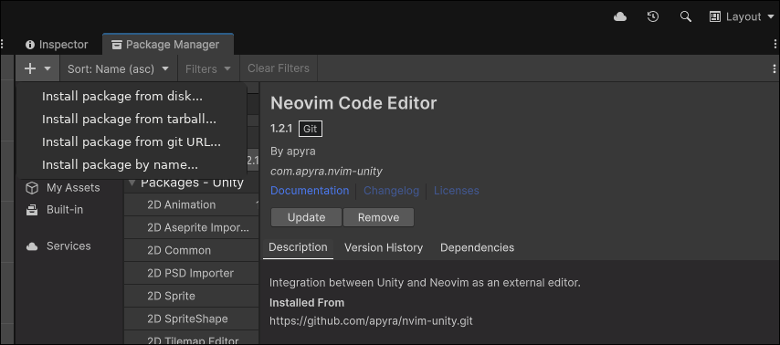Choose Install package from disk...

coord(132,97)
